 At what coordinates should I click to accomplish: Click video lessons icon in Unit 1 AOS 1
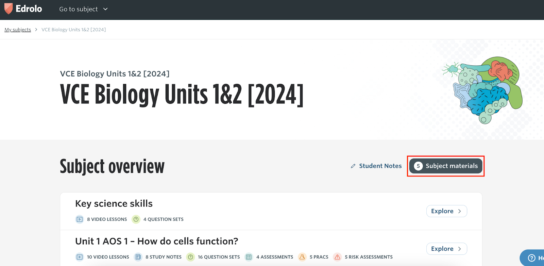click(80, 257)
